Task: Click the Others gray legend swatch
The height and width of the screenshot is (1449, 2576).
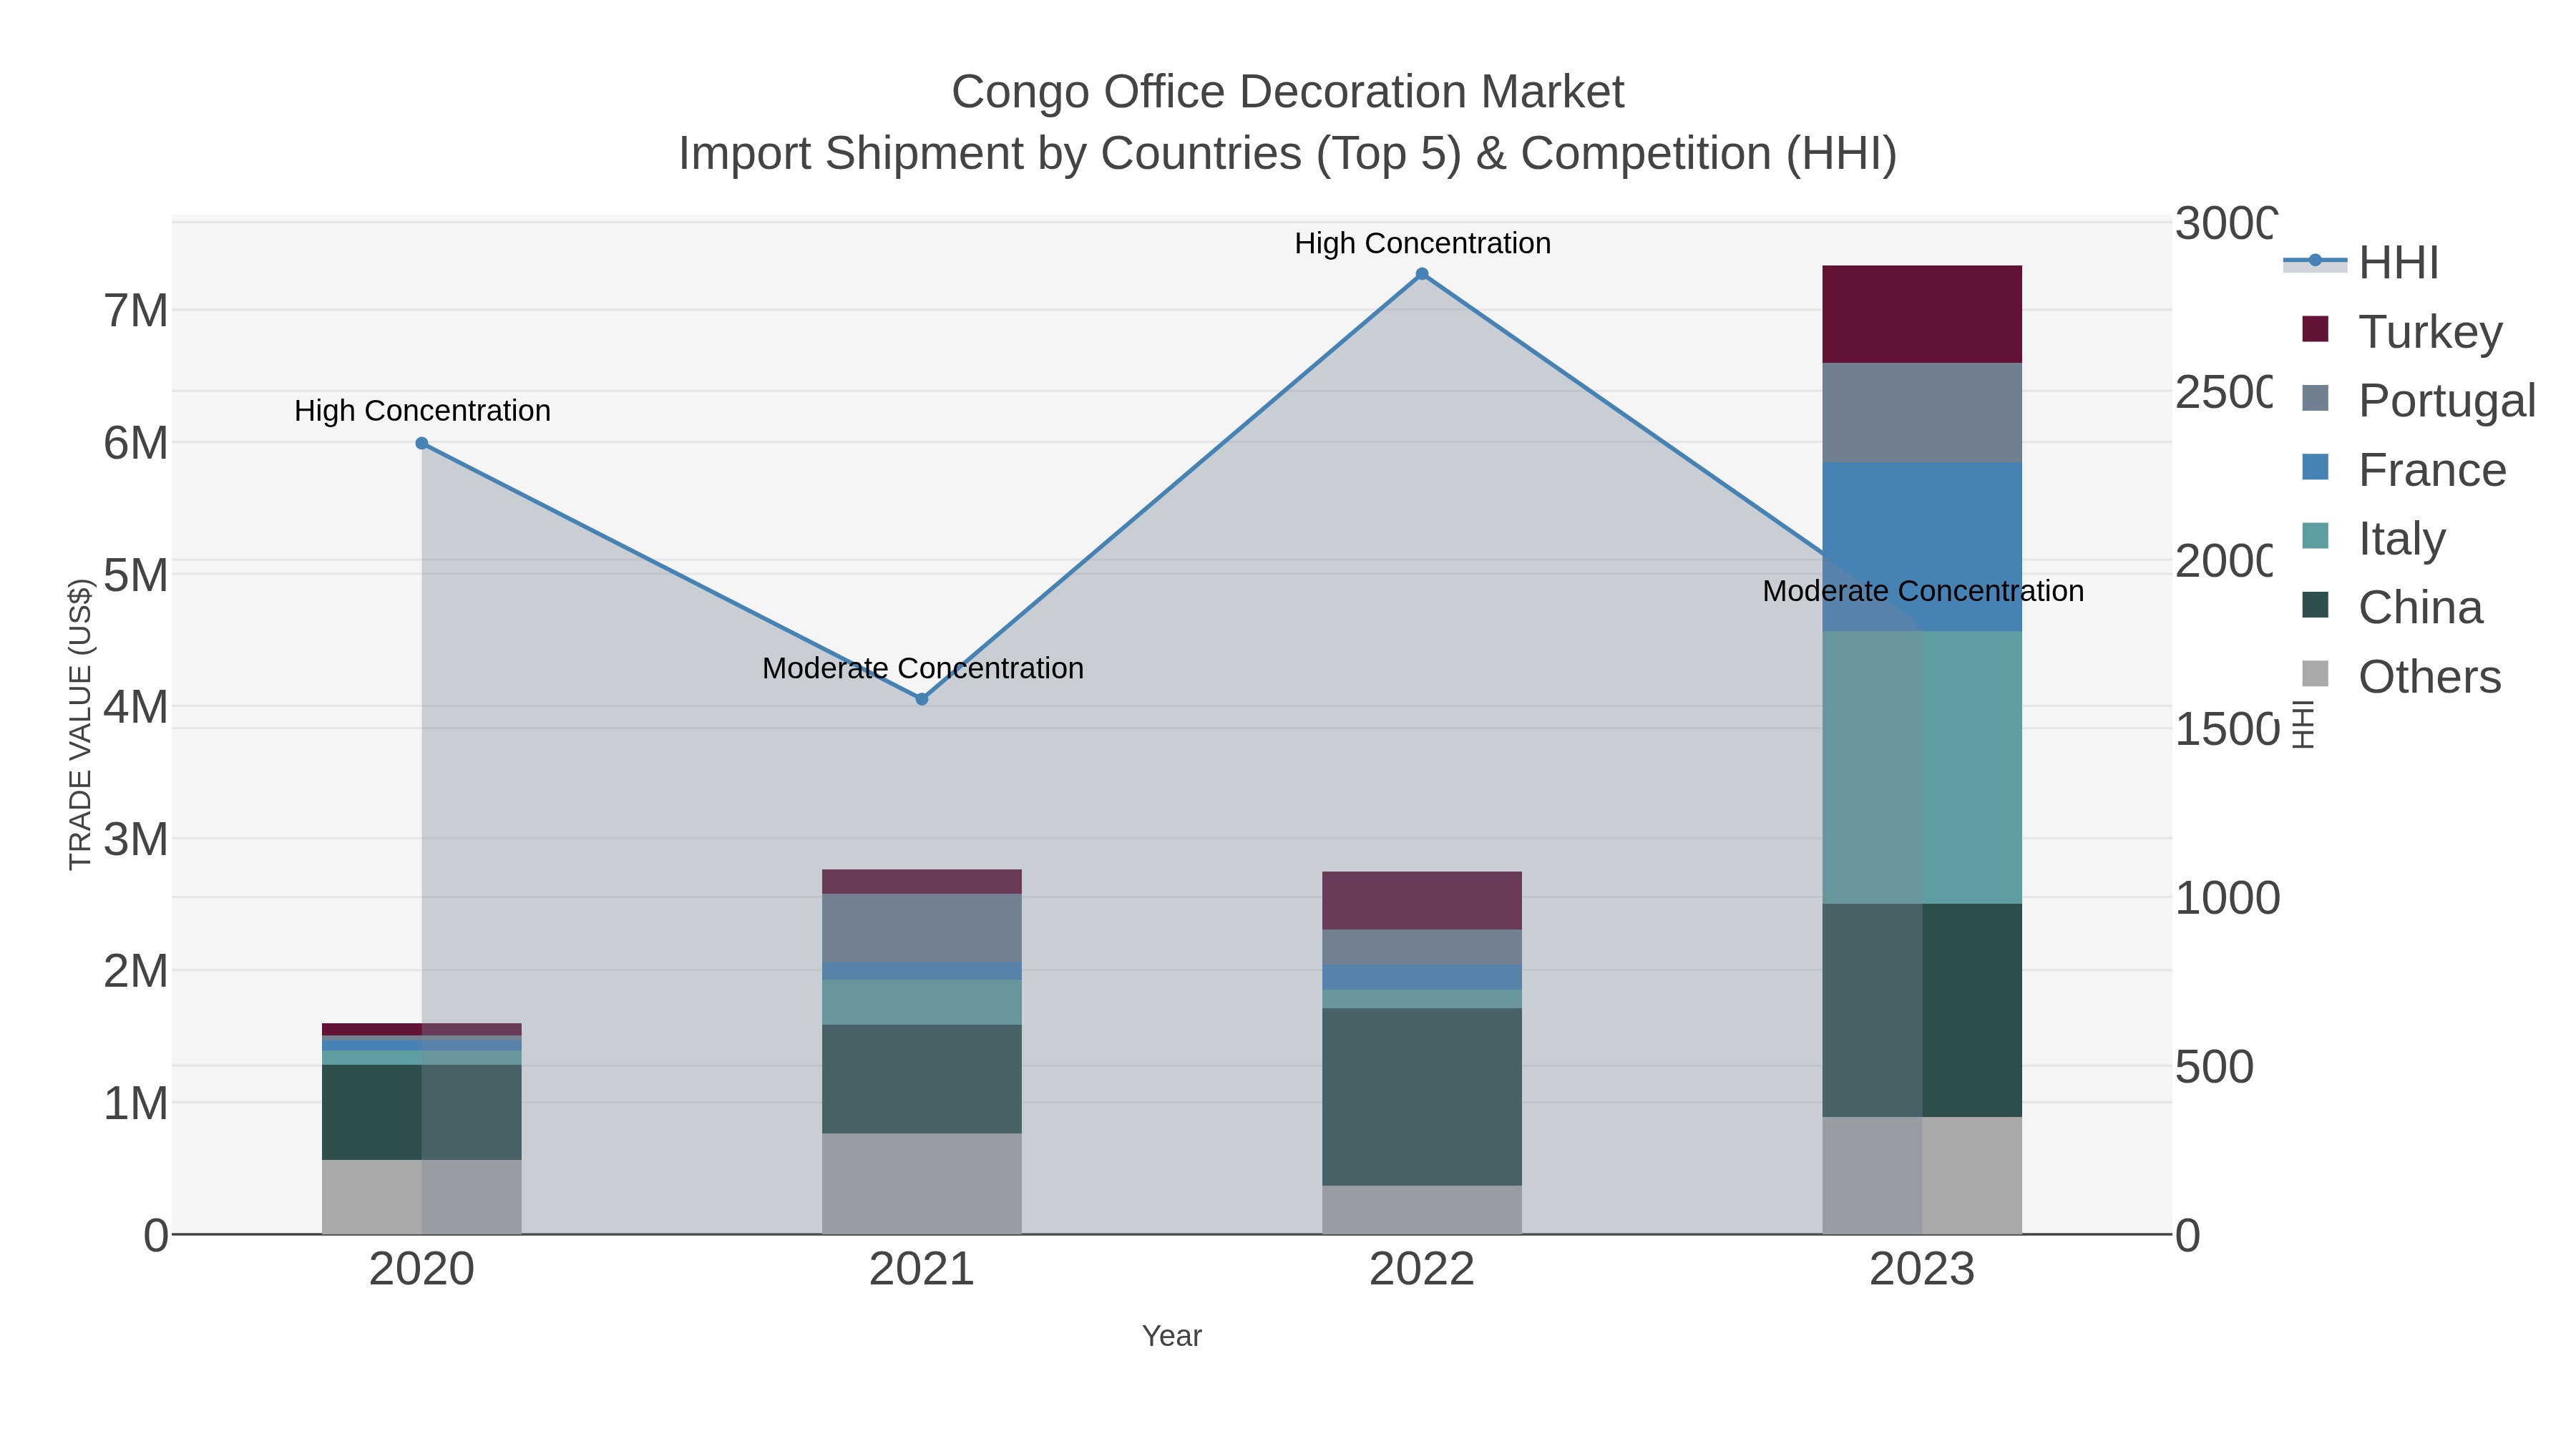Action: pos(2315,674)
